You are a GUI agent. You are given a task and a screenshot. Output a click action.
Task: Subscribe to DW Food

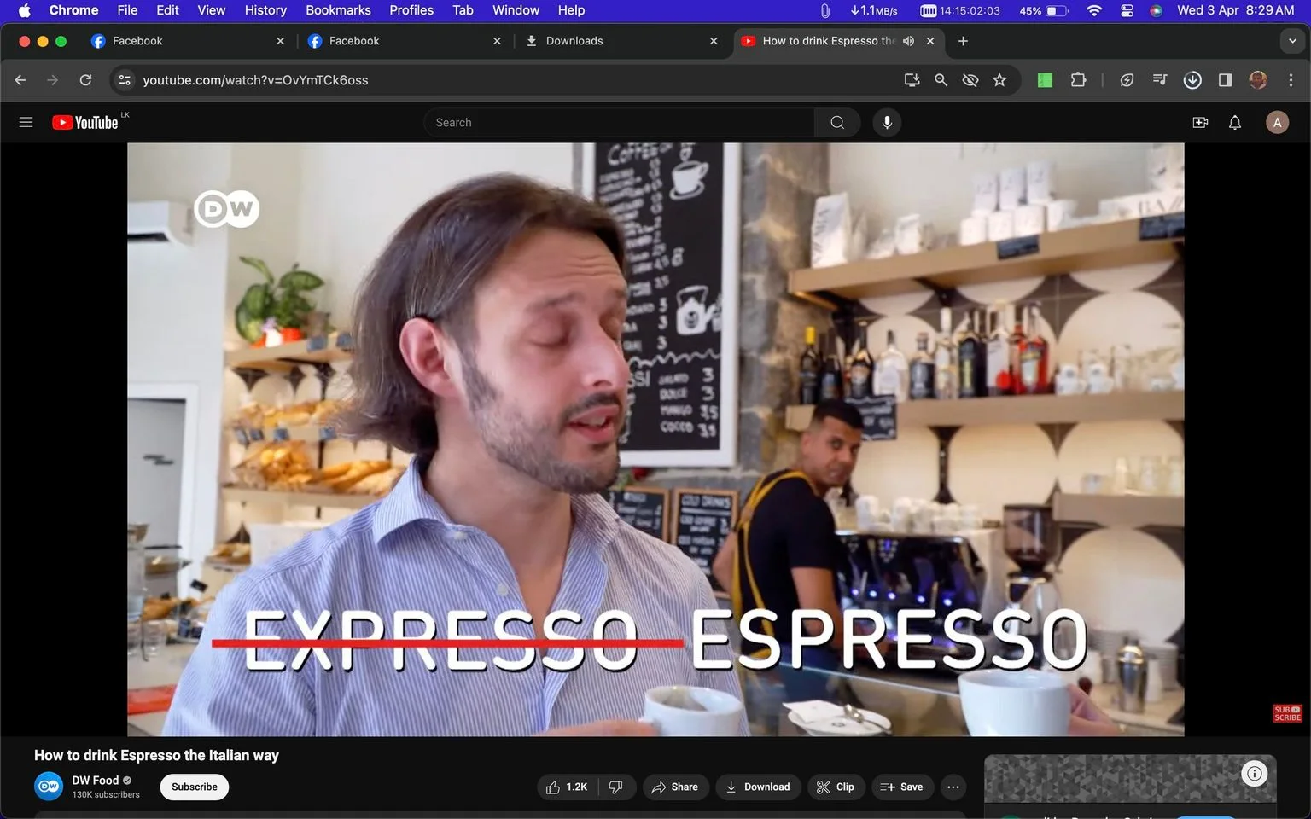195,787
